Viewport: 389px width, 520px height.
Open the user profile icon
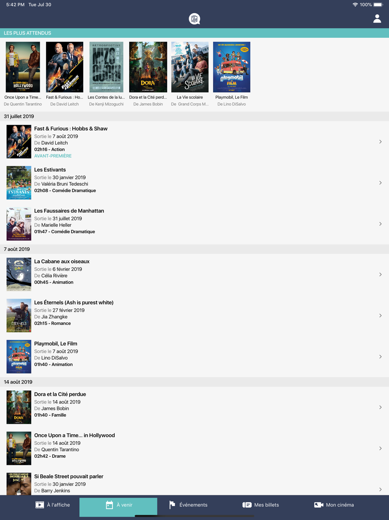(377, 19)
